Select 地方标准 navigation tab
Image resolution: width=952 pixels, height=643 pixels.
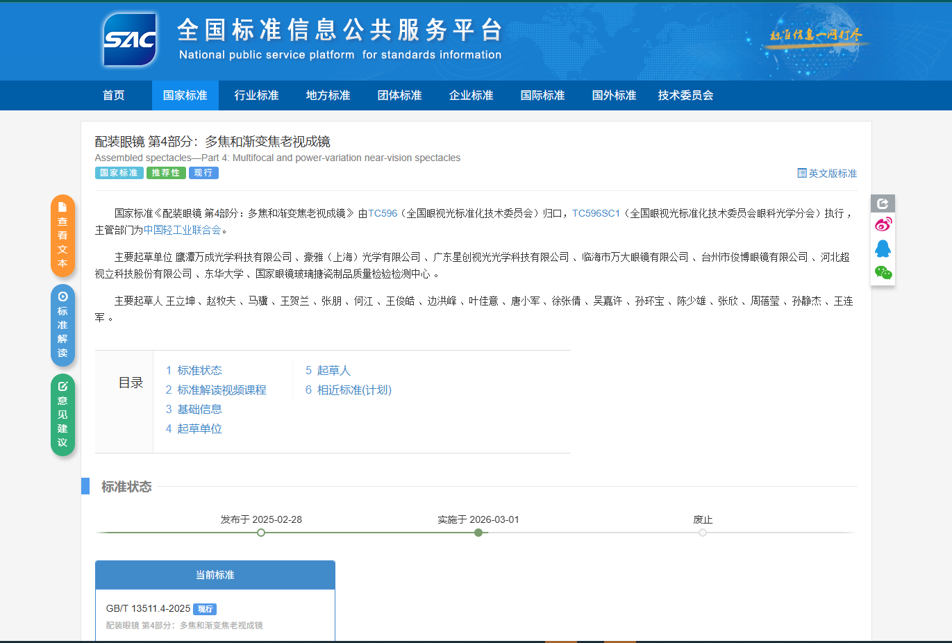pyautogui.click(x=328, y=95)
